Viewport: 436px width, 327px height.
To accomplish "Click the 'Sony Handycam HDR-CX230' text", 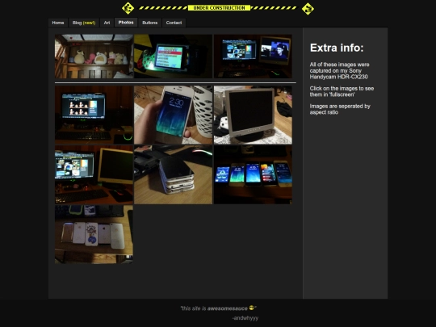I will [x=338, y=73].
